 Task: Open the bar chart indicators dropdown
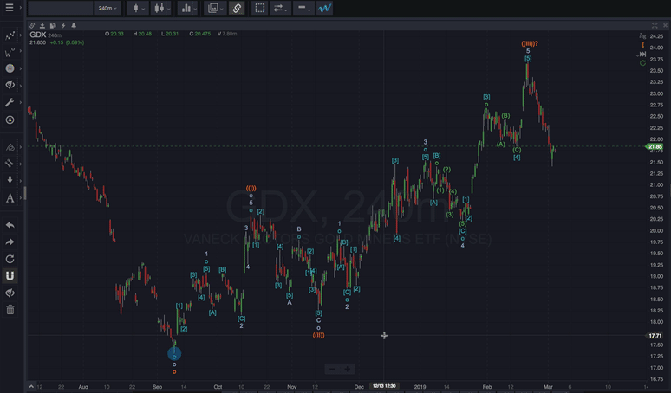coord(189,8)
